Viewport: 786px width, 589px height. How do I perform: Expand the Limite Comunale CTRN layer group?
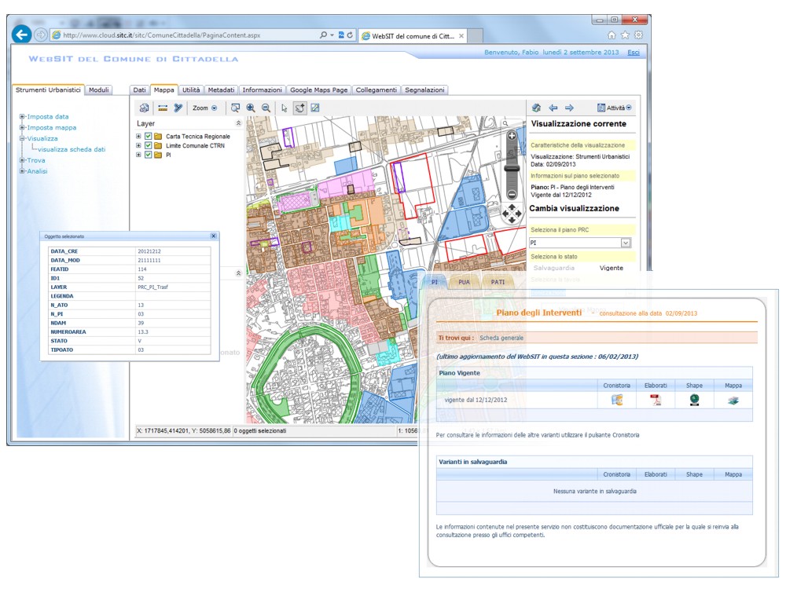pyautogui.click(x=138, y=145)
